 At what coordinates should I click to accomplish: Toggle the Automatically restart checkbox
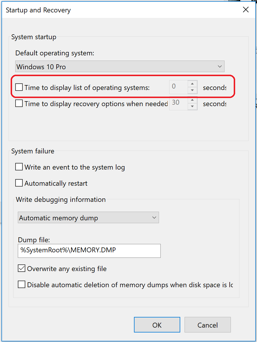click(x=19, y=183)
